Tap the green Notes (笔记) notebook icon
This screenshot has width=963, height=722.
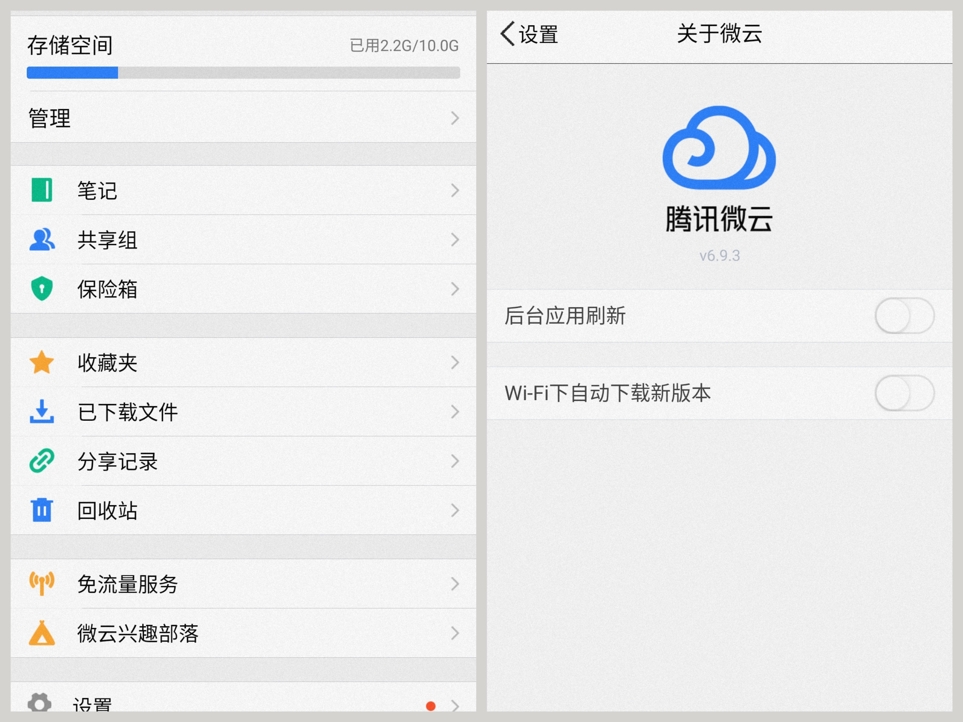tap(42, 190)
